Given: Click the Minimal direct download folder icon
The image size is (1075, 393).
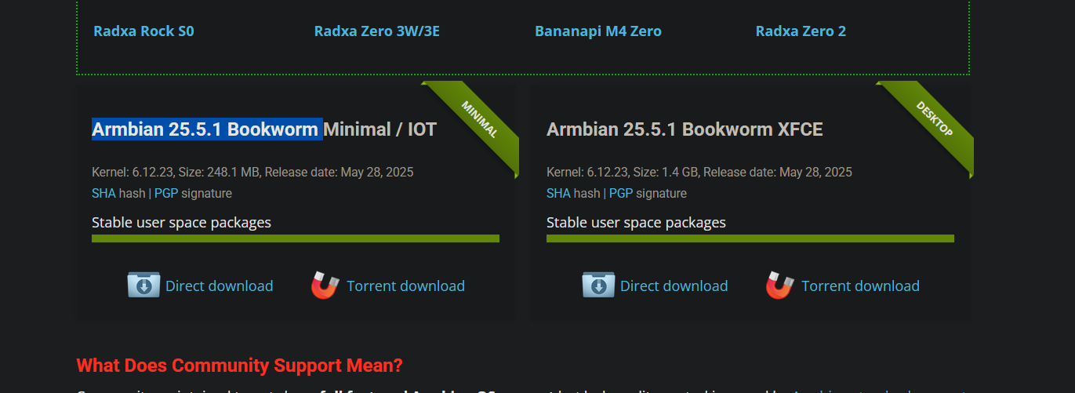Looking at the screenshot, I should tap(143, 285).
